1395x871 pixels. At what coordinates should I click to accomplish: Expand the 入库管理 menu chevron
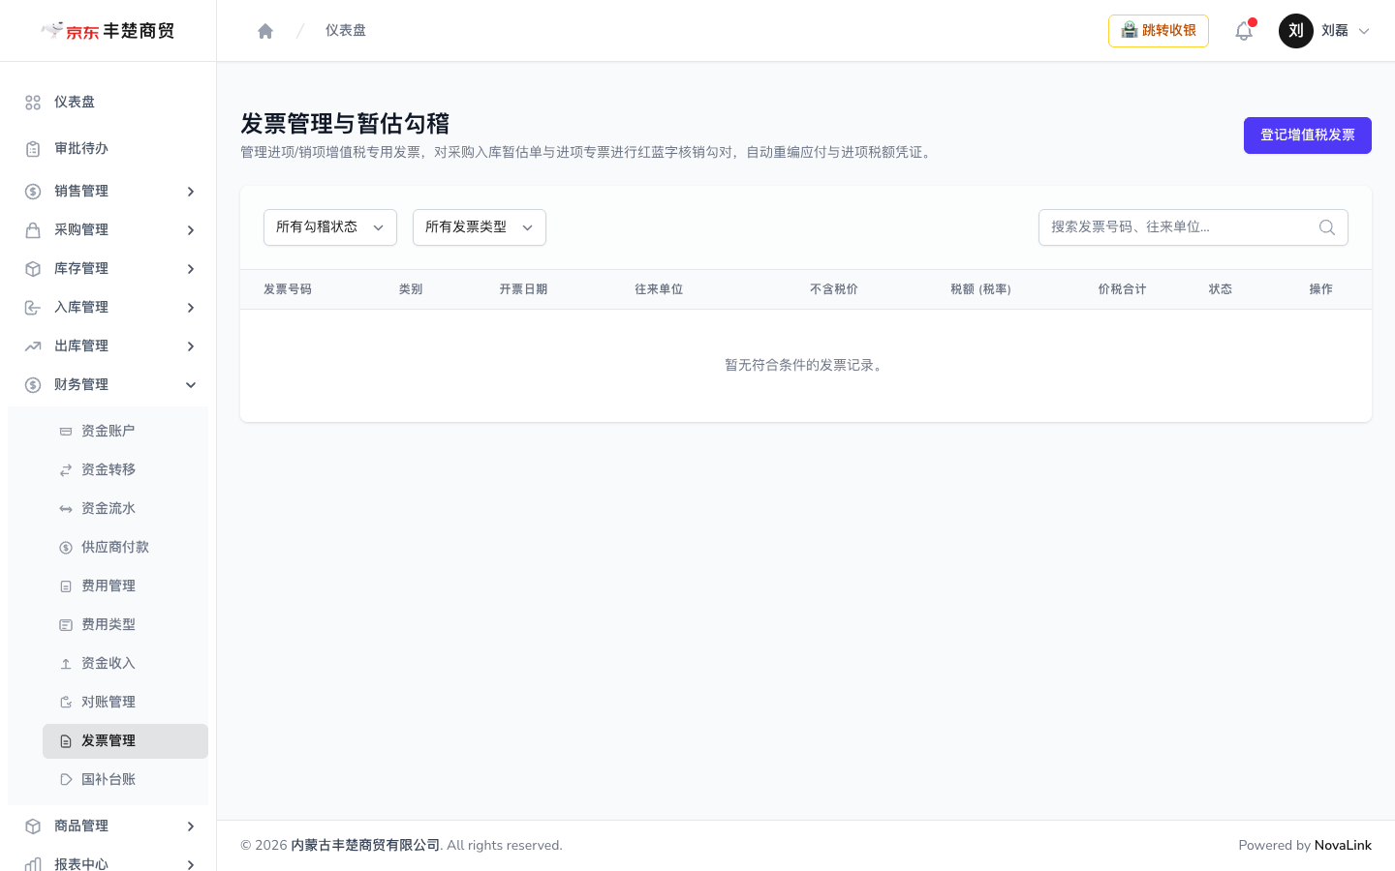(x=191, y=308)
